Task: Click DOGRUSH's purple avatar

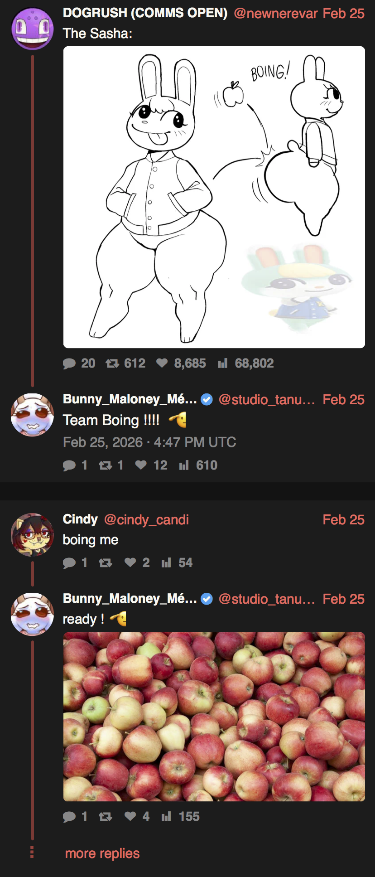Action: point(32,29)
